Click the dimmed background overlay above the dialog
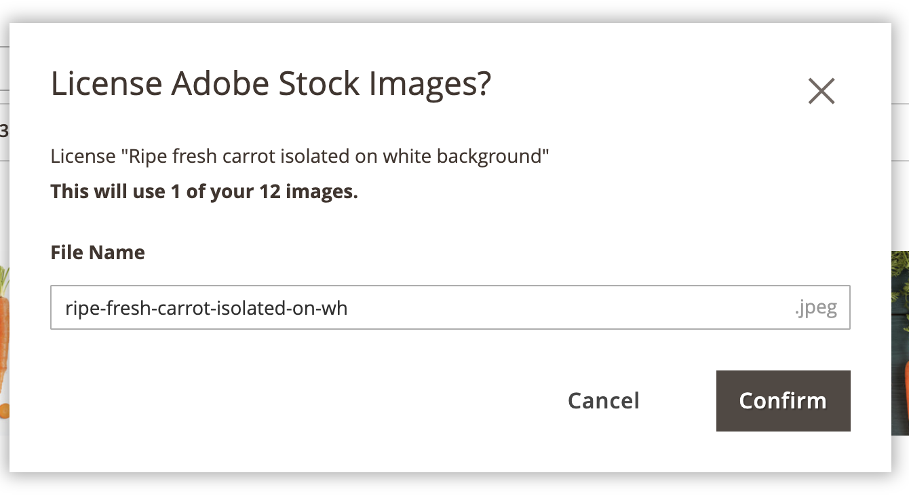This screenshot has height=498, width=909. [454, 8]
